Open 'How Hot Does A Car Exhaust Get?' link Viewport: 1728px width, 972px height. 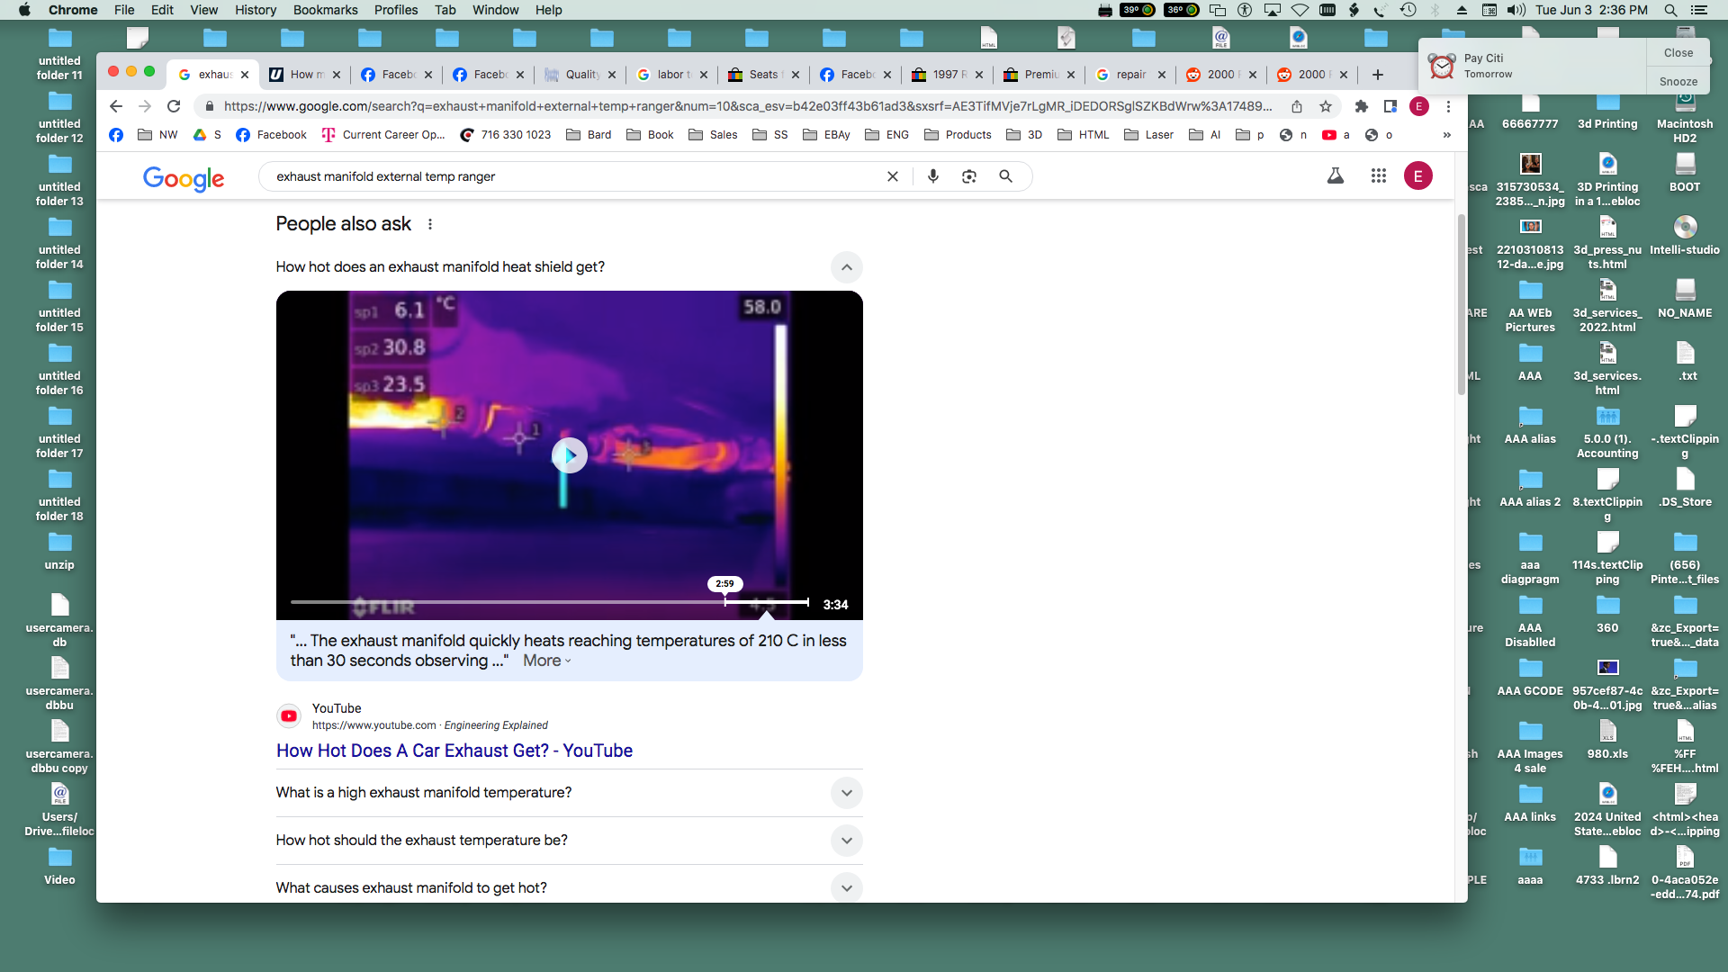[x=454, y=751]
